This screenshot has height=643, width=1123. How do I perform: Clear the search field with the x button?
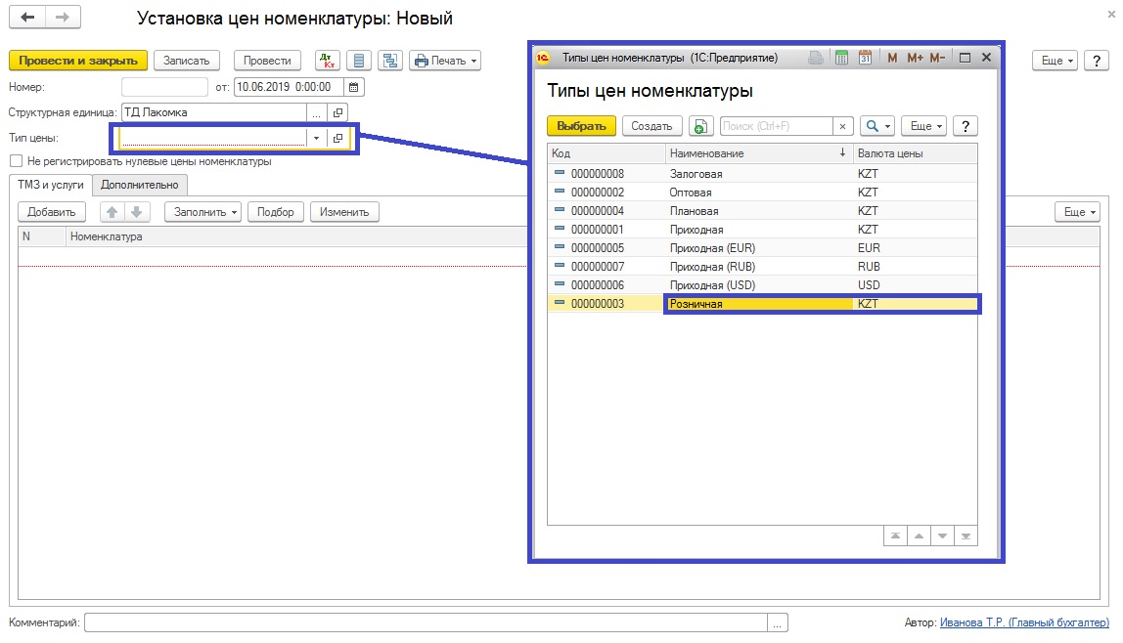pos(843,127)
